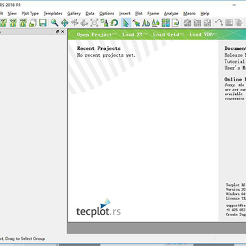Click the support email address link
The width and height of the screenshot is (246, 246).
tap(236, 205)
